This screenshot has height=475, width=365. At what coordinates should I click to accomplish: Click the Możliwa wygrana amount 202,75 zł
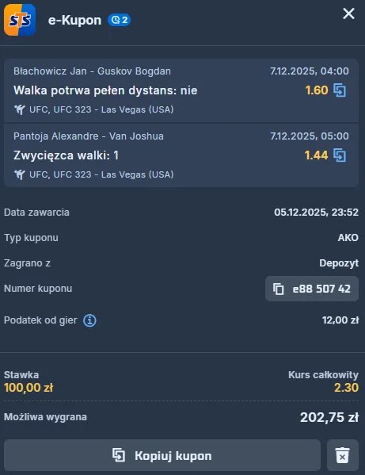[329, 417]
